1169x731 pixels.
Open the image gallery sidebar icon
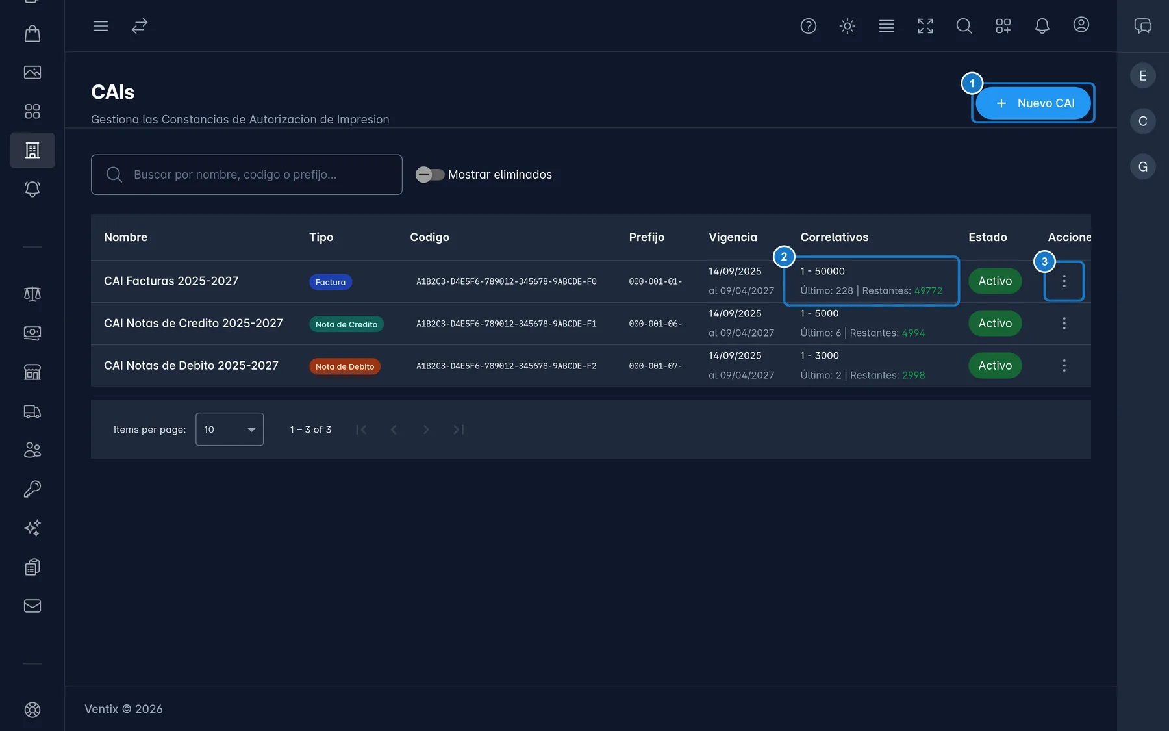(32, 72)
